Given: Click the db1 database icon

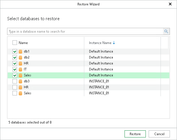Looking at the screenshot, I should tap(20, 51).
